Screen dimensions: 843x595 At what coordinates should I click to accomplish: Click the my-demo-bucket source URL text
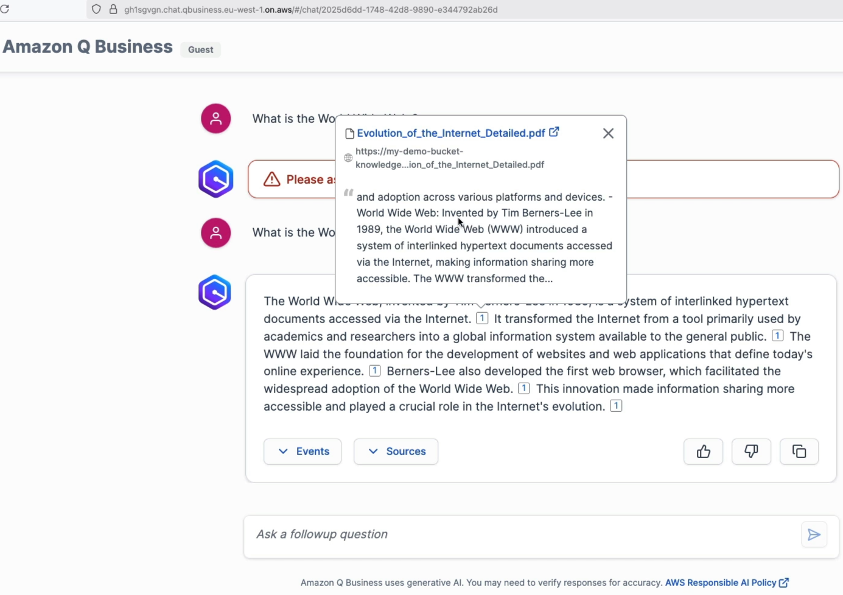pyautogui.click(x=450, y=158)
